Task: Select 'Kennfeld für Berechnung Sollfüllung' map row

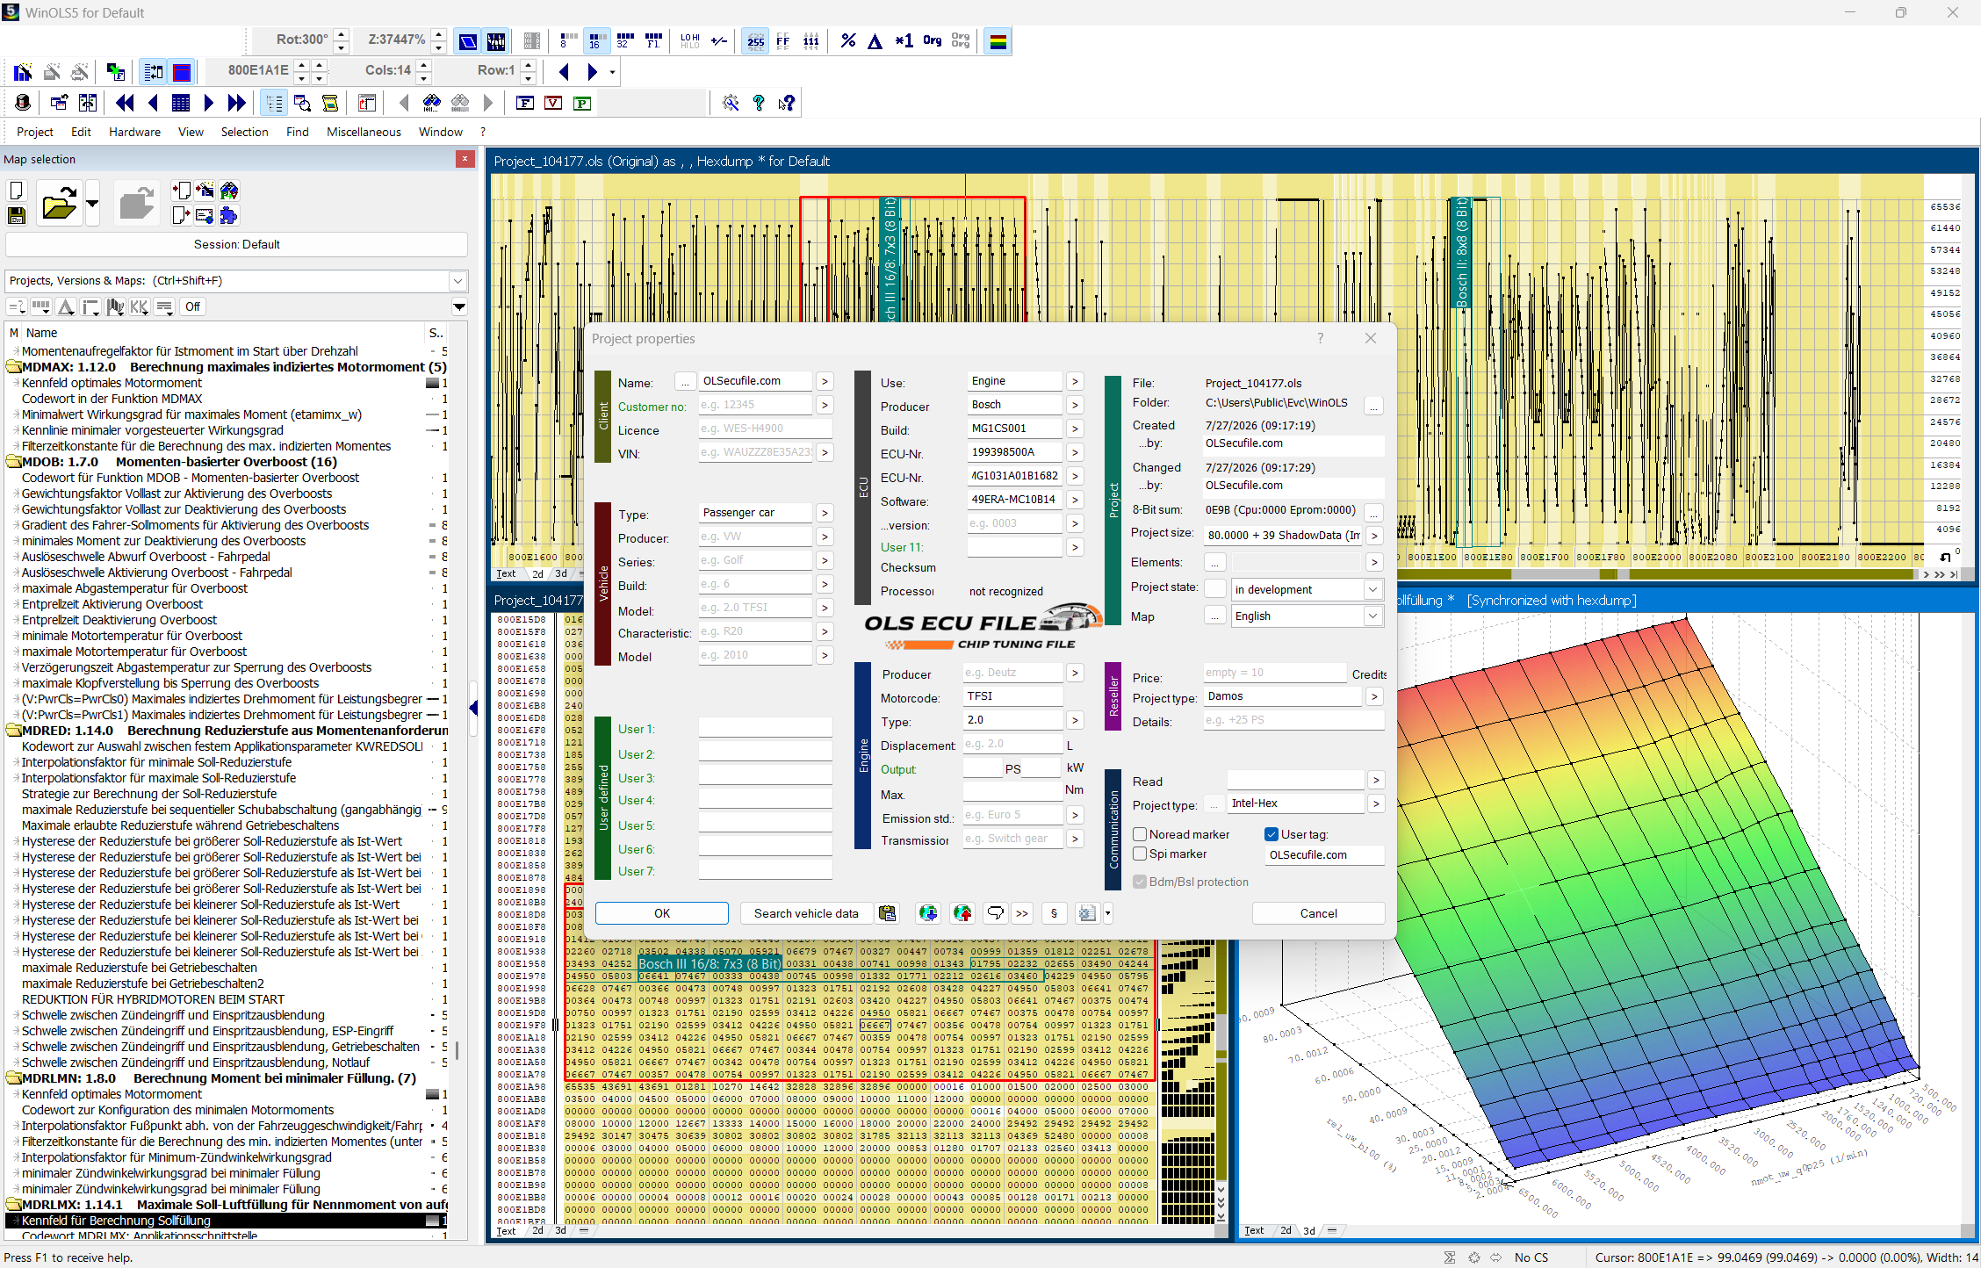Action: [x=227, y=1221]
